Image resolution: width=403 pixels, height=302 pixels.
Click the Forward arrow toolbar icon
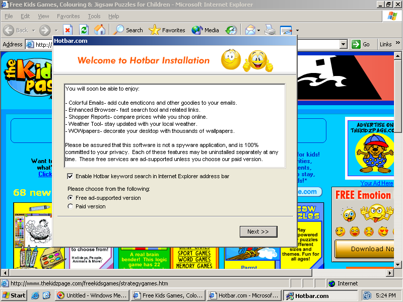45,30
